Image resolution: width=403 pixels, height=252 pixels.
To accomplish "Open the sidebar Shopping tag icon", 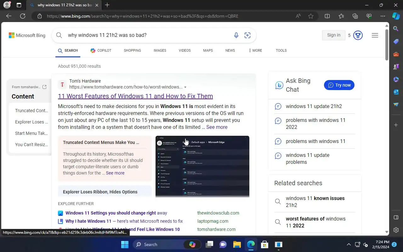I will (x=396, y=42).
